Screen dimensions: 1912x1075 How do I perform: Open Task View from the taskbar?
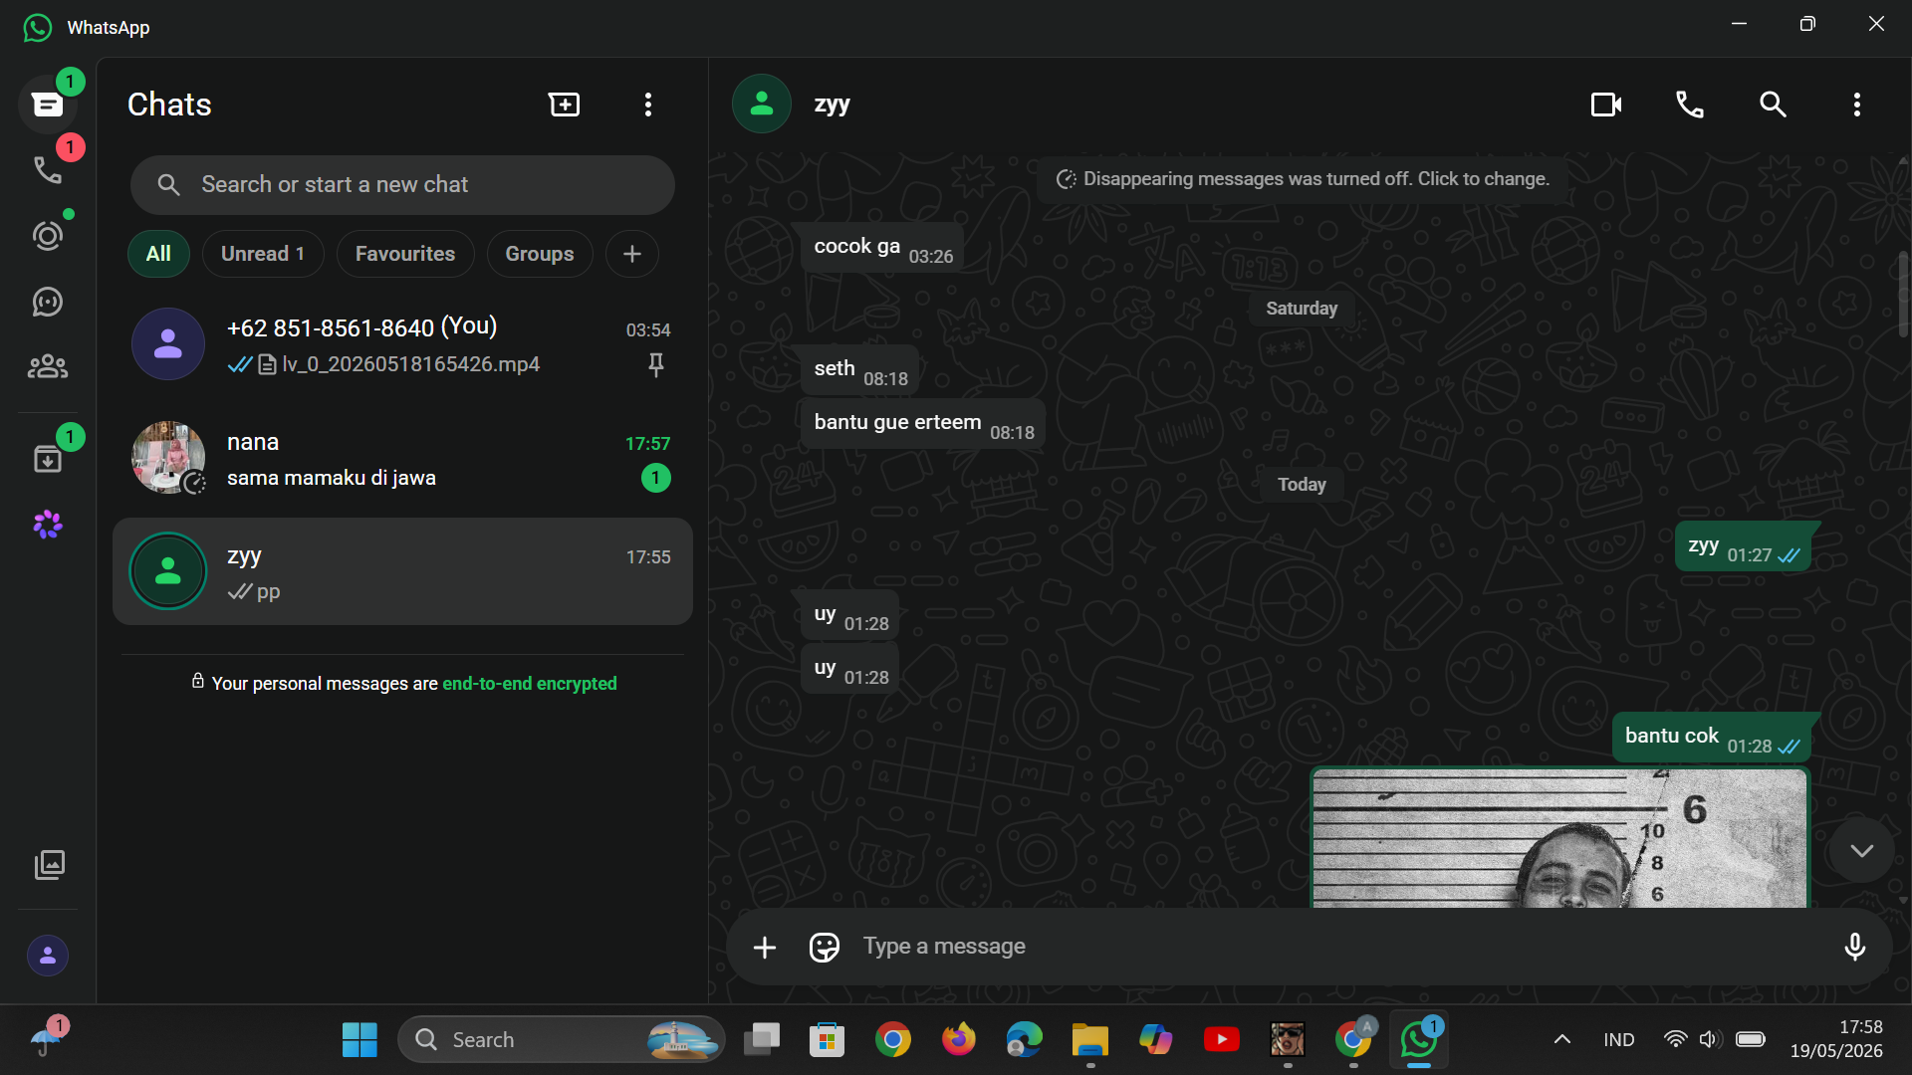(x=762, y=1039)
